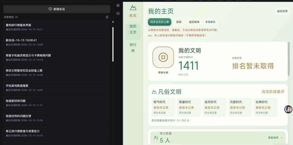293x145 pixels.
Task: Open conversation 修复手机端灵根显示与卡牌拖拽问题
Action: click(x=56, y=57)
